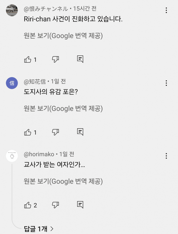Open the @horimako username link
178x234 pixels.
pos(39,154)
